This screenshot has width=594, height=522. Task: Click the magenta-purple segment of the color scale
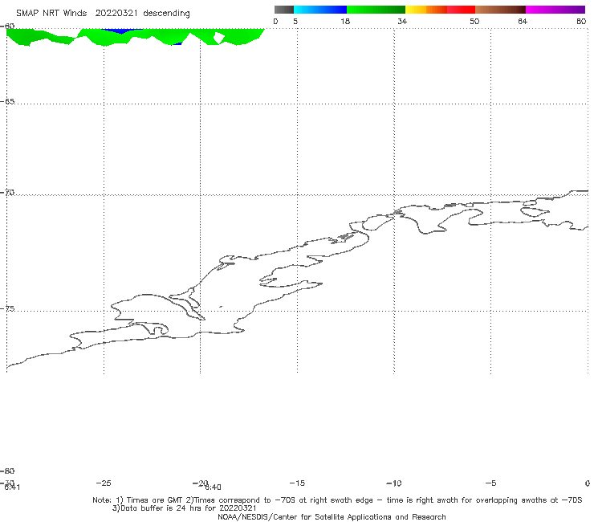555,10
